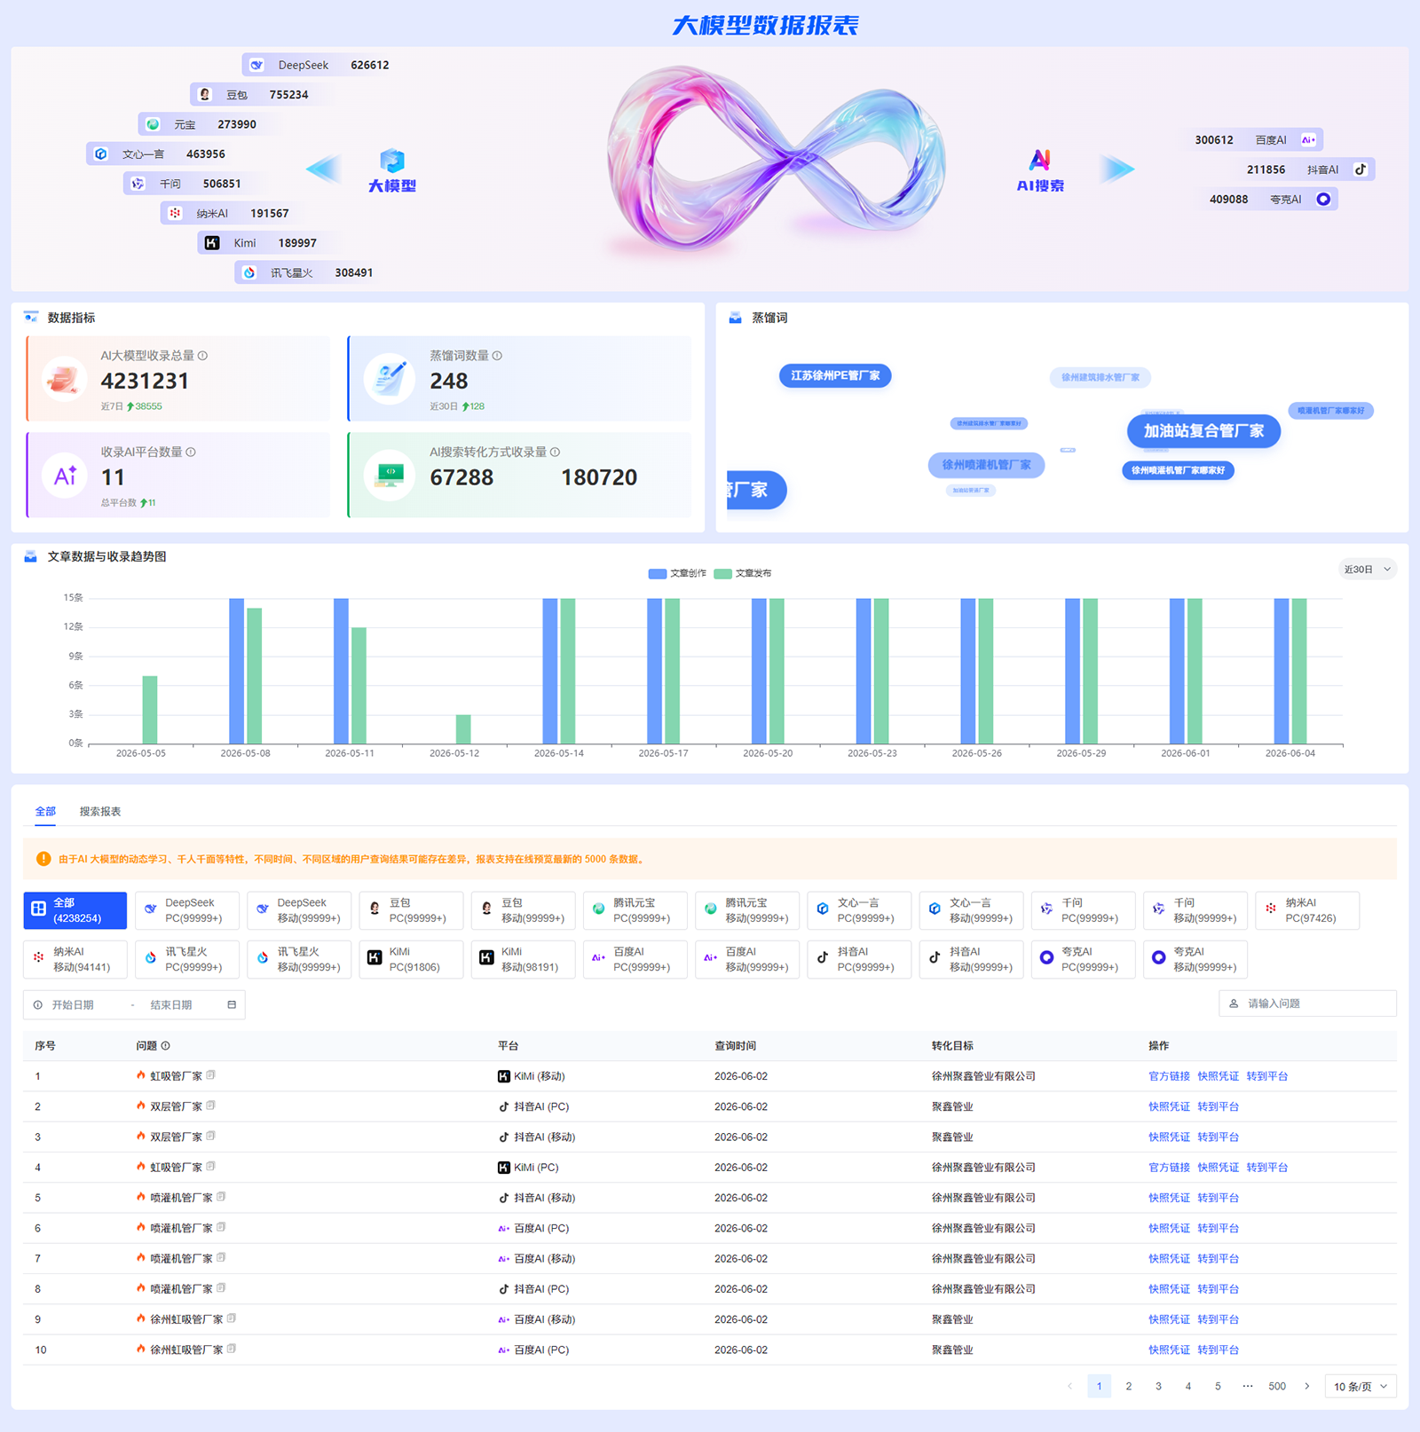Click the 元宝 green icon in the top banner
1420x1432 pixels.
[153, 124]
